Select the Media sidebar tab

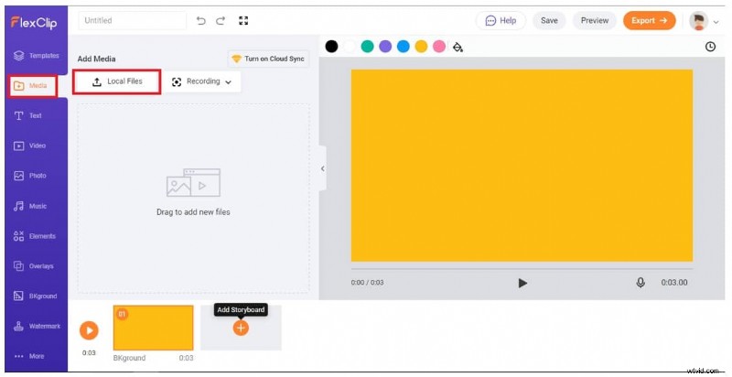coord(33,86)
